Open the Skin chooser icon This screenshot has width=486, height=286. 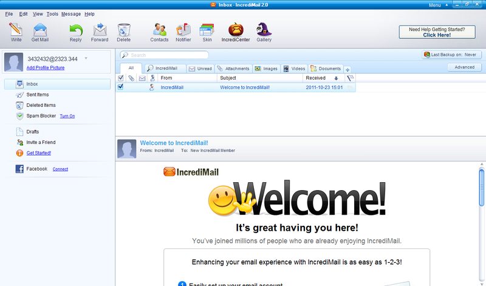click(x=207, y=30)
